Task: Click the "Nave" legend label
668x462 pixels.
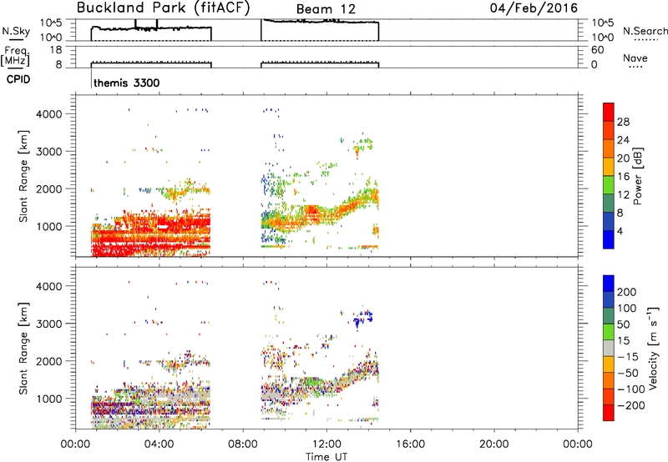Action: [x=635, y=58]
